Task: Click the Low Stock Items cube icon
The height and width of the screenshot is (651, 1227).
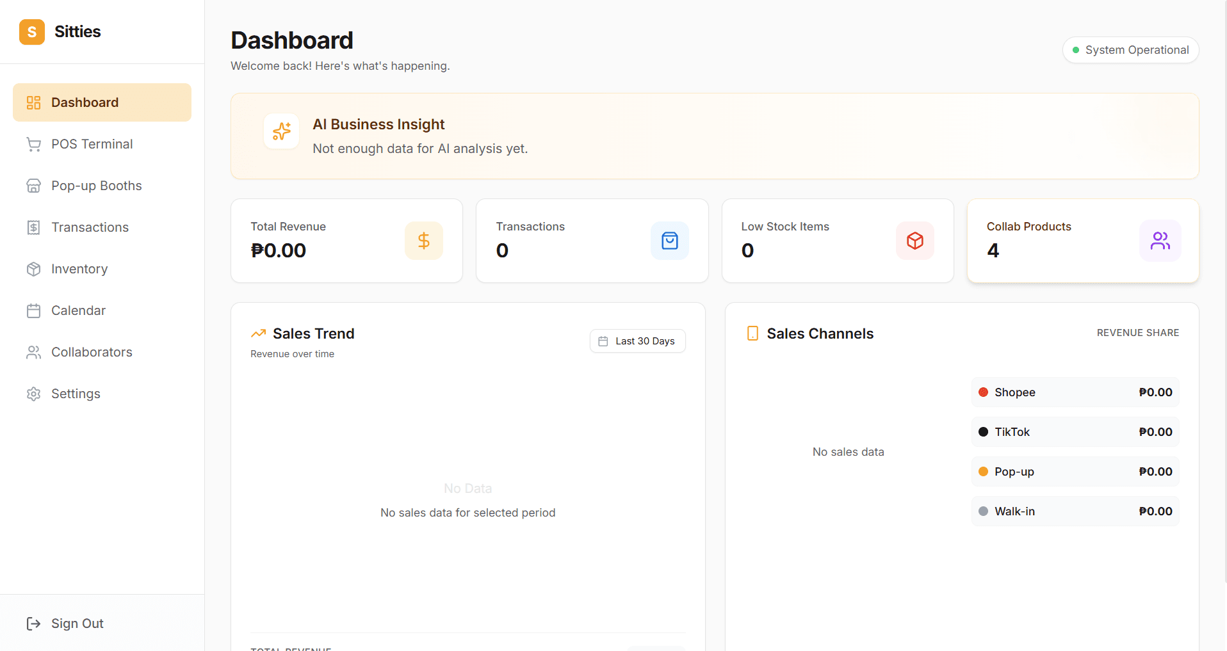Action: point(915,241)
